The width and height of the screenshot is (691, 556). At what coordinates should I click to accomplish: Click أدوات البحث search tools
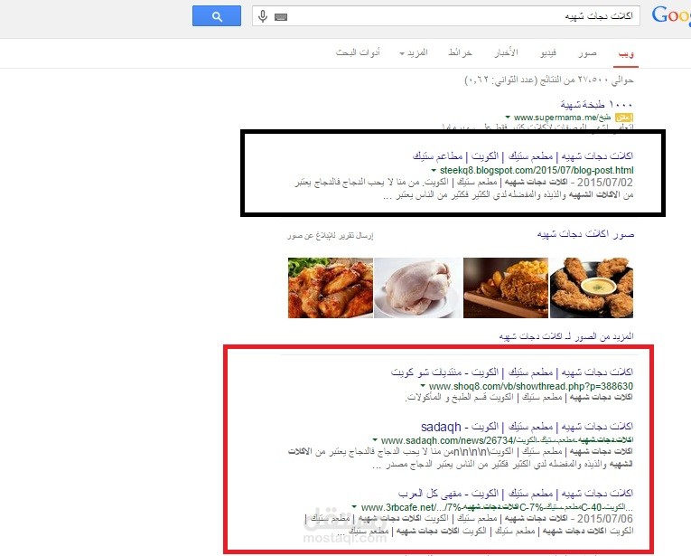point(358,53)
